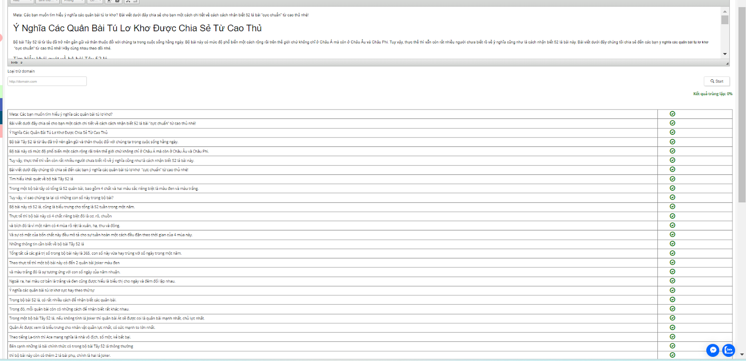Click check icon for 'Tìm hiểu khái quát' row

point(672,179)
